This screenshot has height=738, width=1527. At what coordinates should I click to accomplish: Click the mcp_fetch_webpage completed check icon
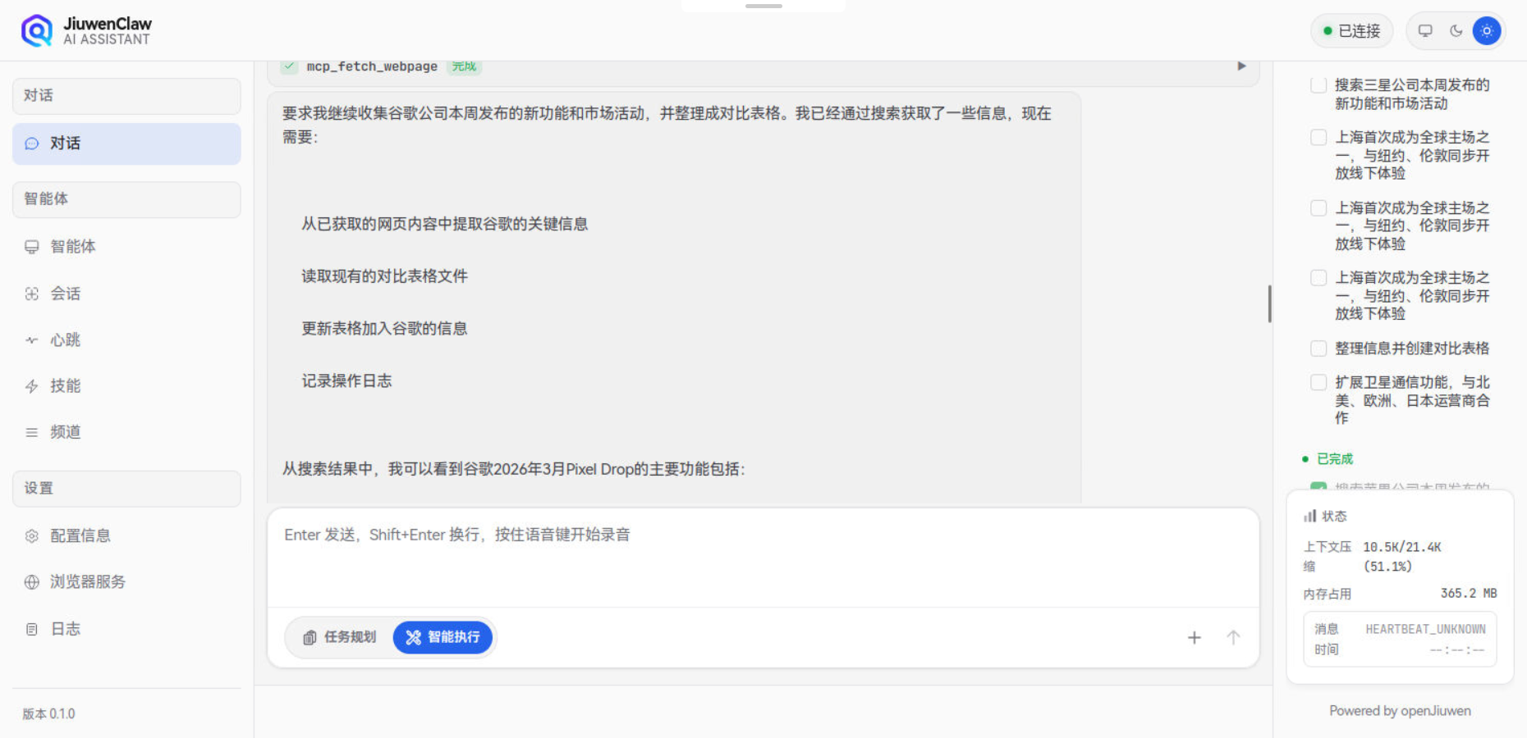point(289,66)
